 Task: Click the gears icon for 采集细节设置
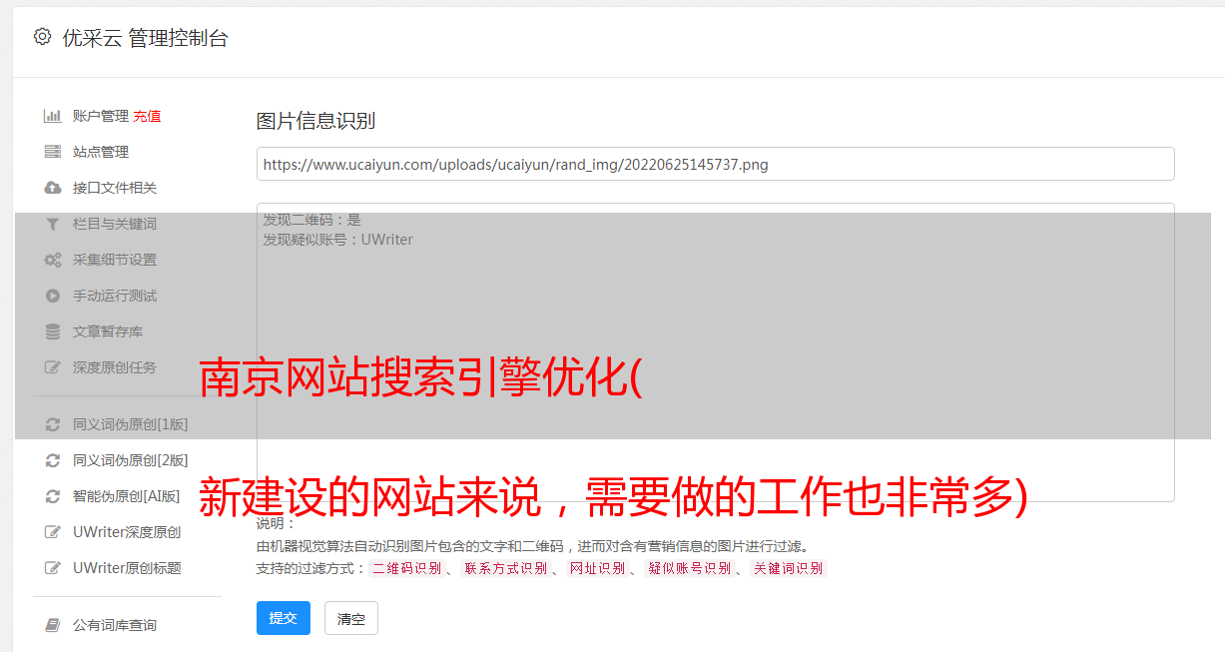pyautogui.click(x=53, y=260)
